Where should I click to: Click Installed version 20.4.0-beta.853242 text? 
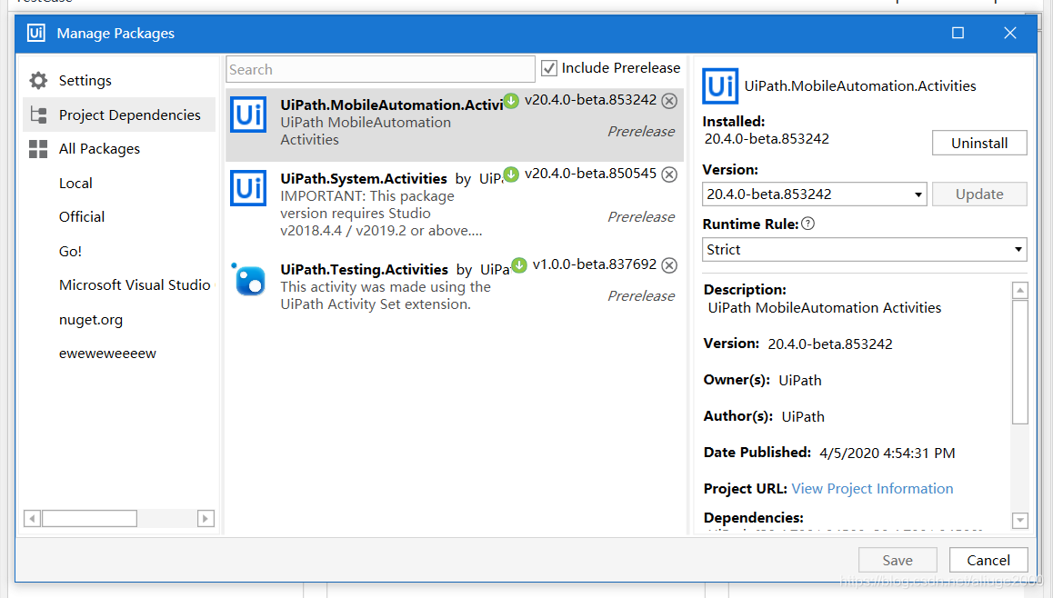[767, 139]
